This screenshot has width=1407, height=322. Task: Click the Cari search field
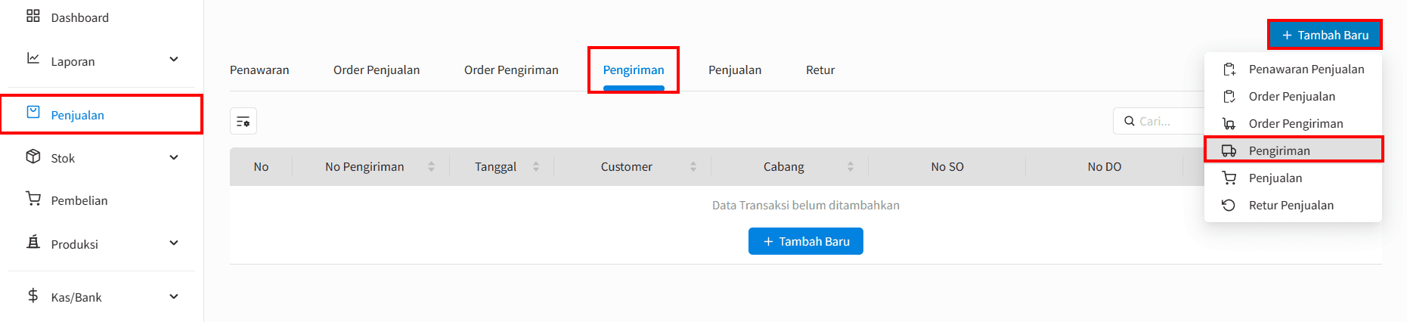coord(1160,121)
